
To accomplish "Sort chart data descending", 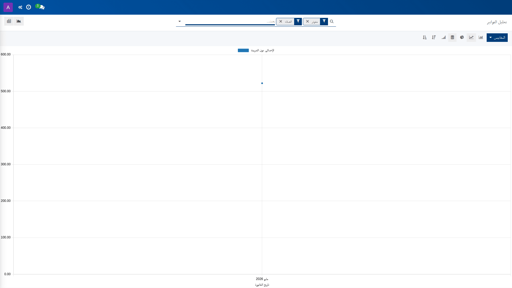I will 434,38.
